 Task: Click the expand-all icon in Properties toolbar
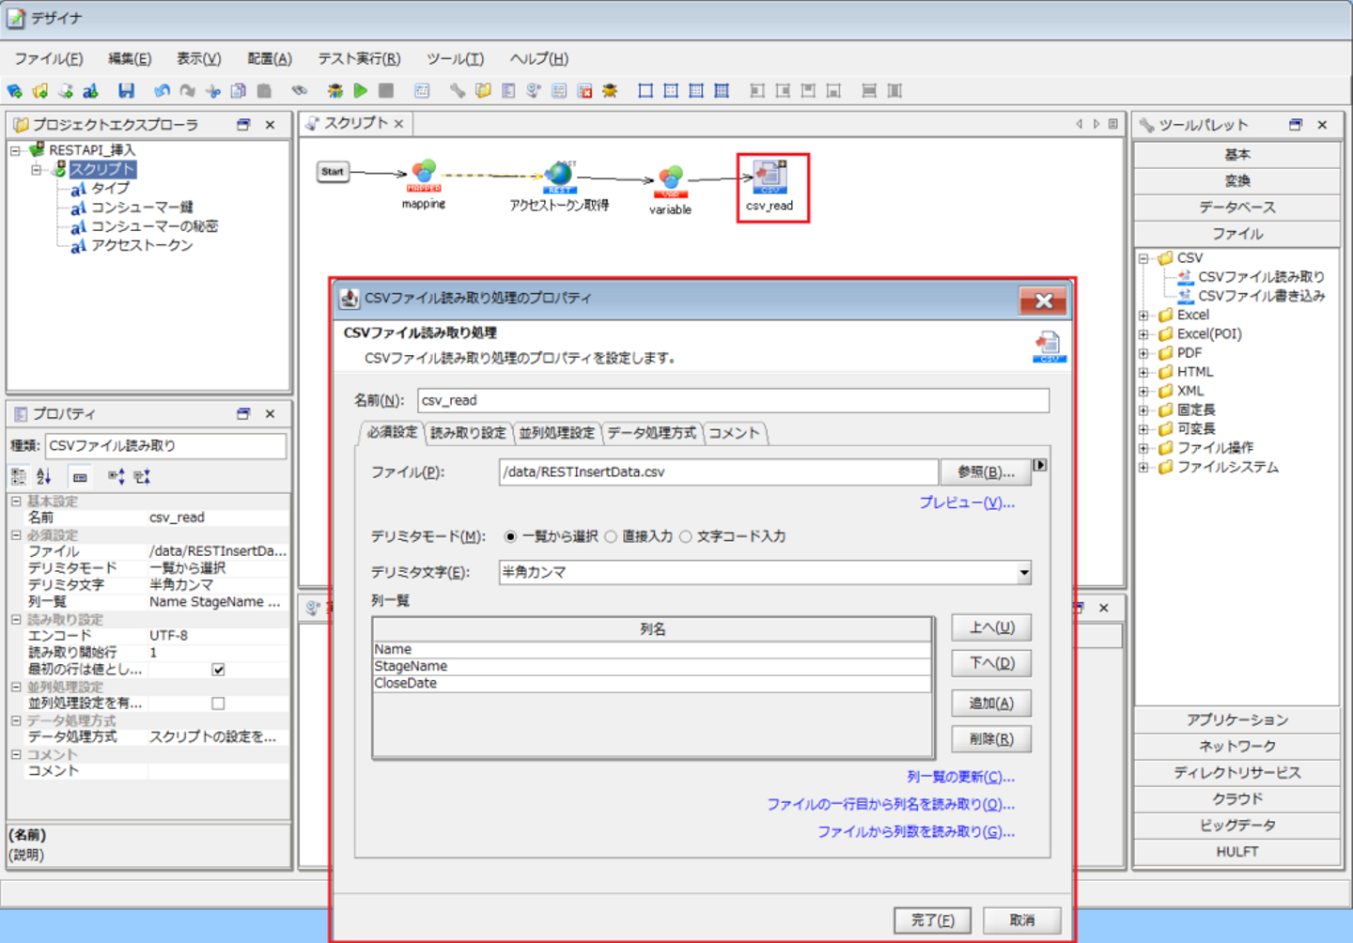[x=116, y=476]
